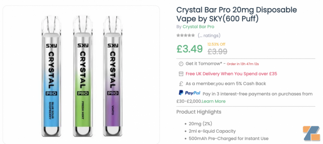
Task: Click the order countdown timer text
Action: [x=243, y=64]
